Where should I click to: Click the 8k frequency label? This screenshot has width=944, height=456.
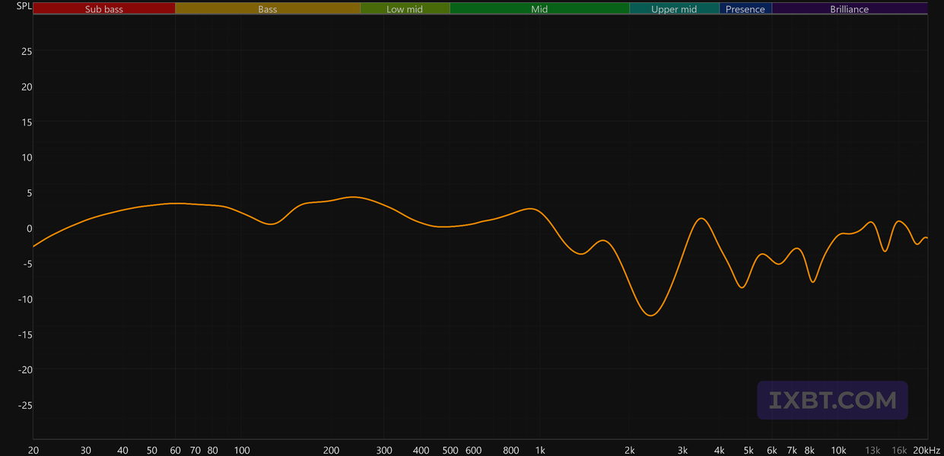(x=809, y=450)
